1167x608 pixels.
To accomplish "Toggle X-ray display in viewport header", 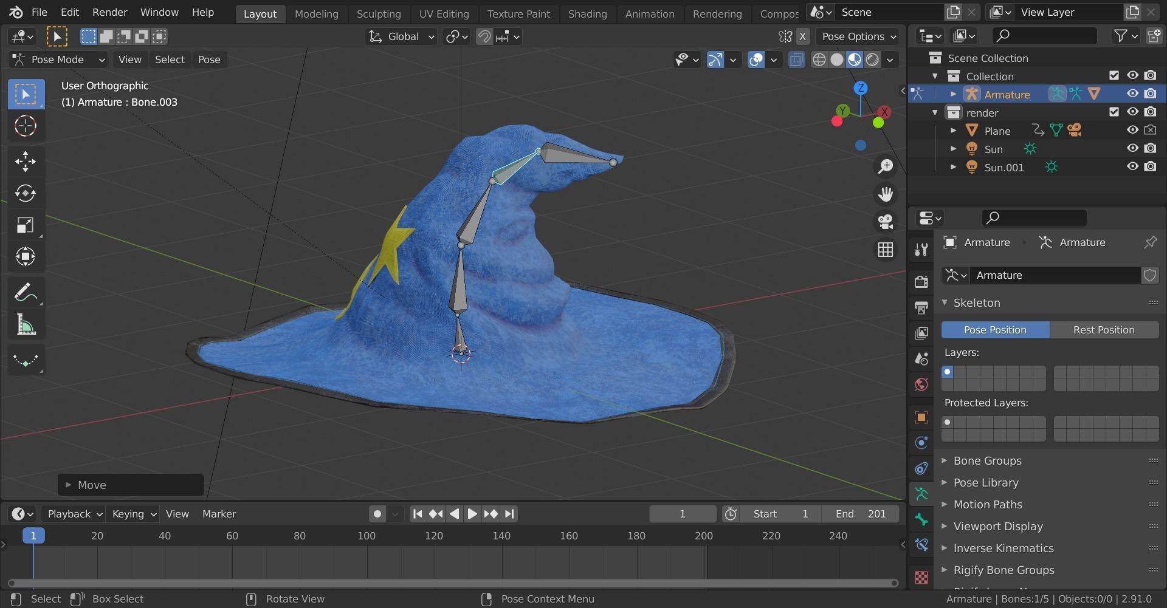I will coord(796,60).
